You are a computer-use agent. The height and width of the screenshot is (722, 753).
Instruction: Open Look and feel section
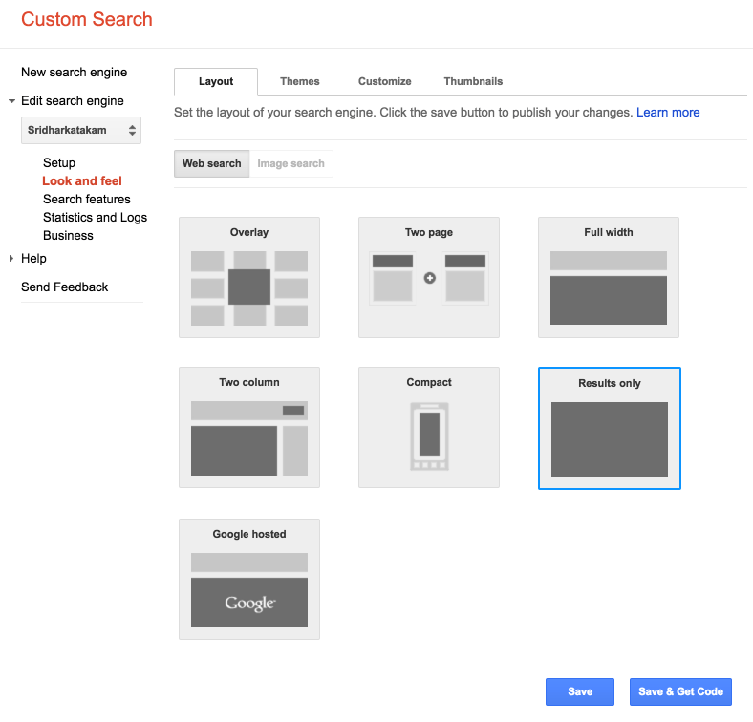click(x=82, y=181)
